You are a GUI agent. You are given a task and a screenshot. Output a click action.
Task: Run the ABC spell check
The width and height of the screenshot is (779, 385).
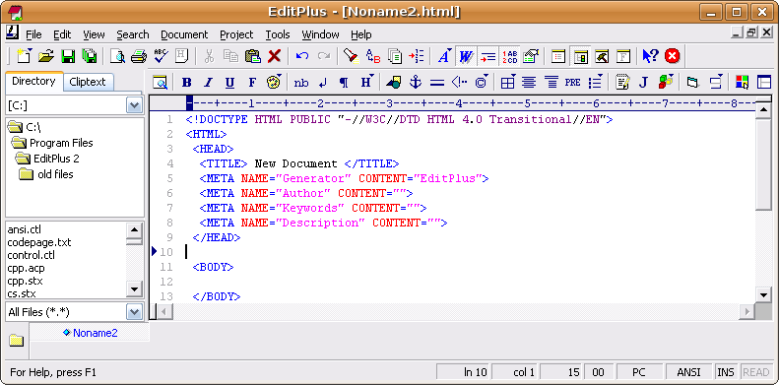pyautogui.click(x=161, y=56)
